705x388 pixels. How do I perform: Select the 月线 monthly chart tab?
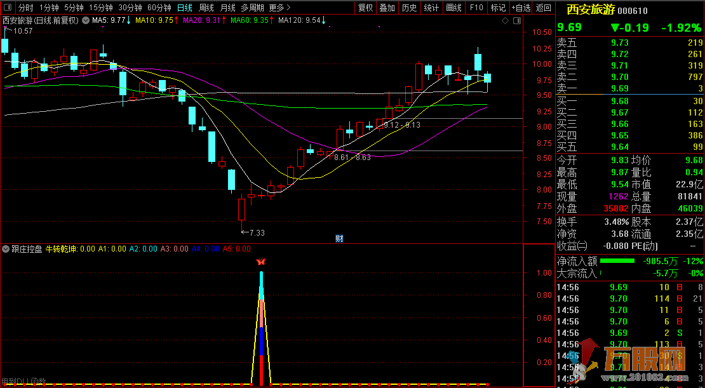227,8
